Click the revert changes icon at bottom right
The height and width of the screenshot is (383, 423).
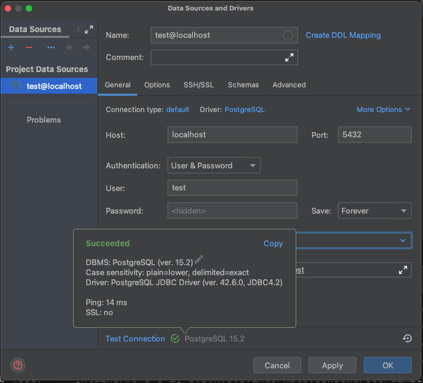click(x=407, y=338)
